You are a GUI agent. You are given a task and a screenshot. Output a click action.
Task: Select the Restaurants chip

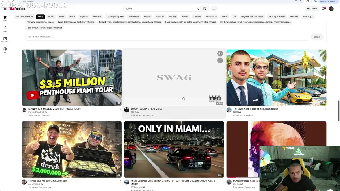(211, 16)
